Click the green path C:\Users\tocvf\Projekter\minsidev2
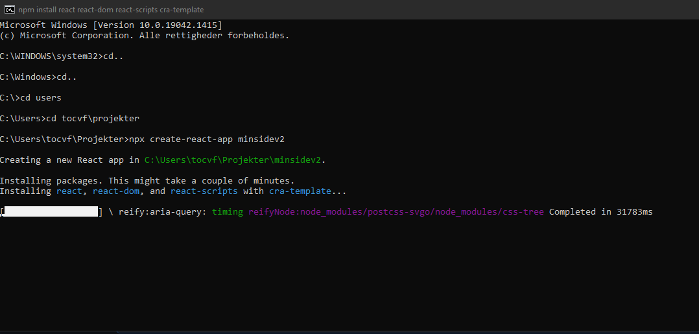This screenshot has width=699, height=334. coord(233,160)
